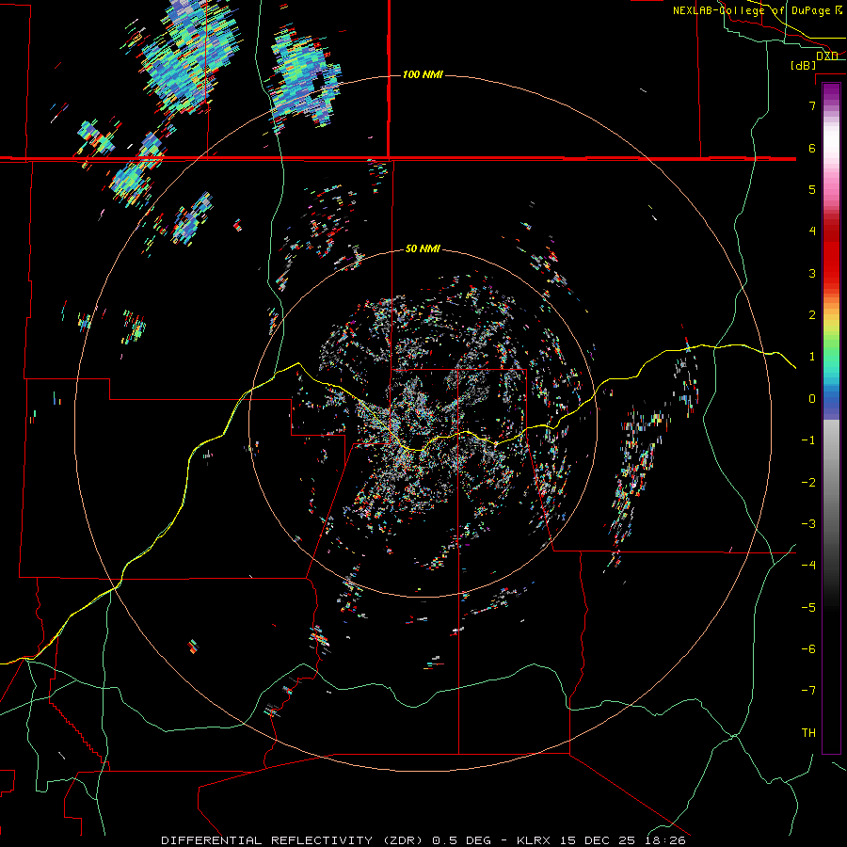Click the -3 value on the dB scale
This screenshot has height=847, width=847.
coord(808,524)
